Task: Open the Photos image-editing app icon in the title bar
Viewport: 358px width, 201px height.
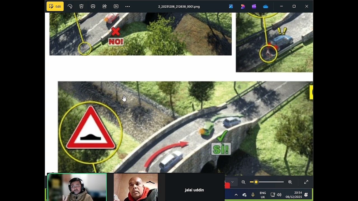Action: [x=231, y=6]
